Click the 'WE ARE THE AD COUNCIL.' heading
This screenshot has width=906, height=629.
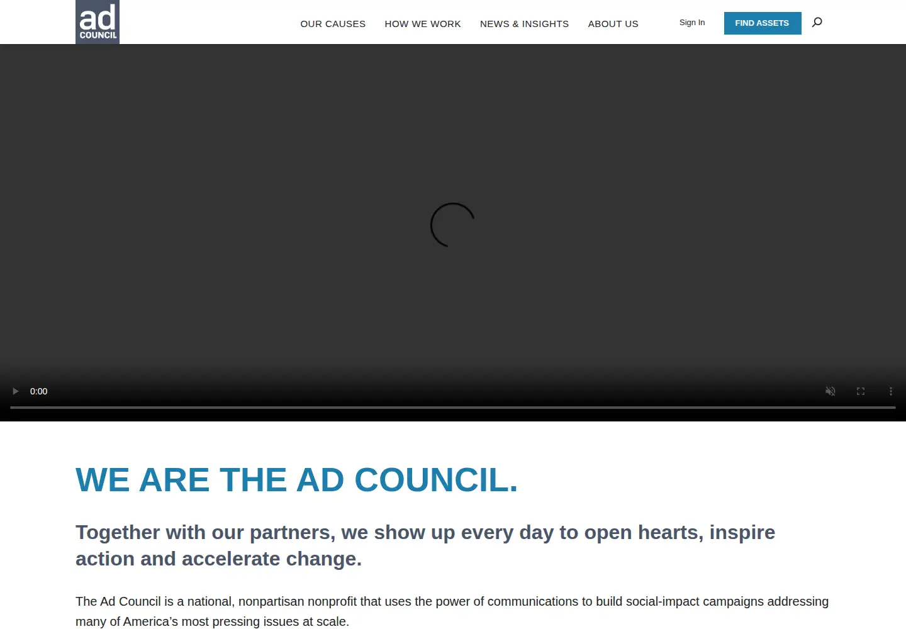[296, 480]
